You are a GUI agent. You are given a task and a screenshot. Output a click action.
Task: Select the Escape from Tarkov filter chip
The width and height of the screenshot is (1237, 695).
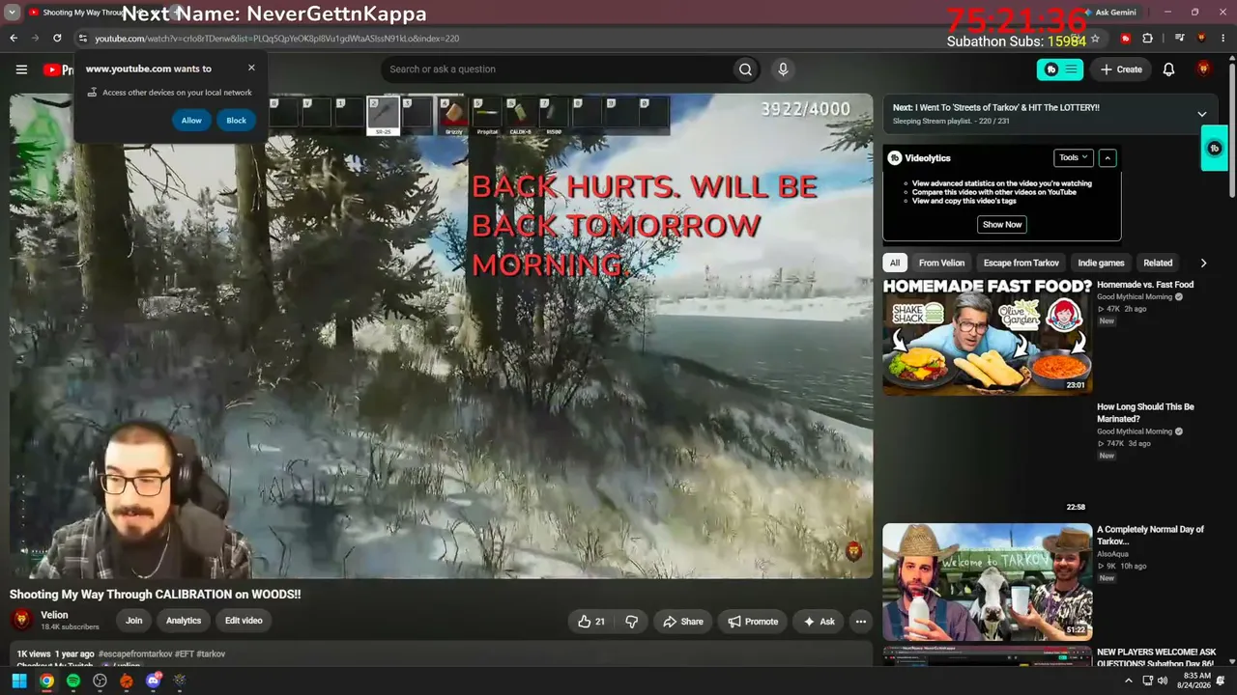point(1021,263)
